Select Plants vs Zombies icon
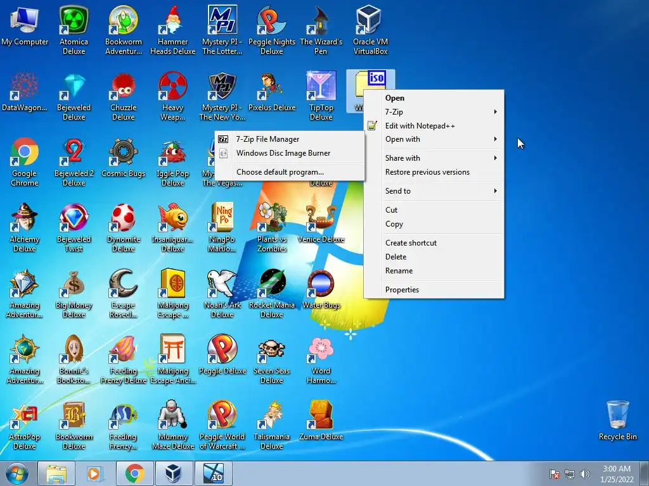Viewport: 649px width, 486px height. [x=271, y=227]
